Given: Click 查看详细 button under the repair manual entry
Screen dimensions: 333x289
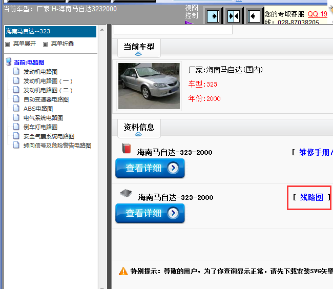Looking at the screenshot, I should [x=150, y=168].
